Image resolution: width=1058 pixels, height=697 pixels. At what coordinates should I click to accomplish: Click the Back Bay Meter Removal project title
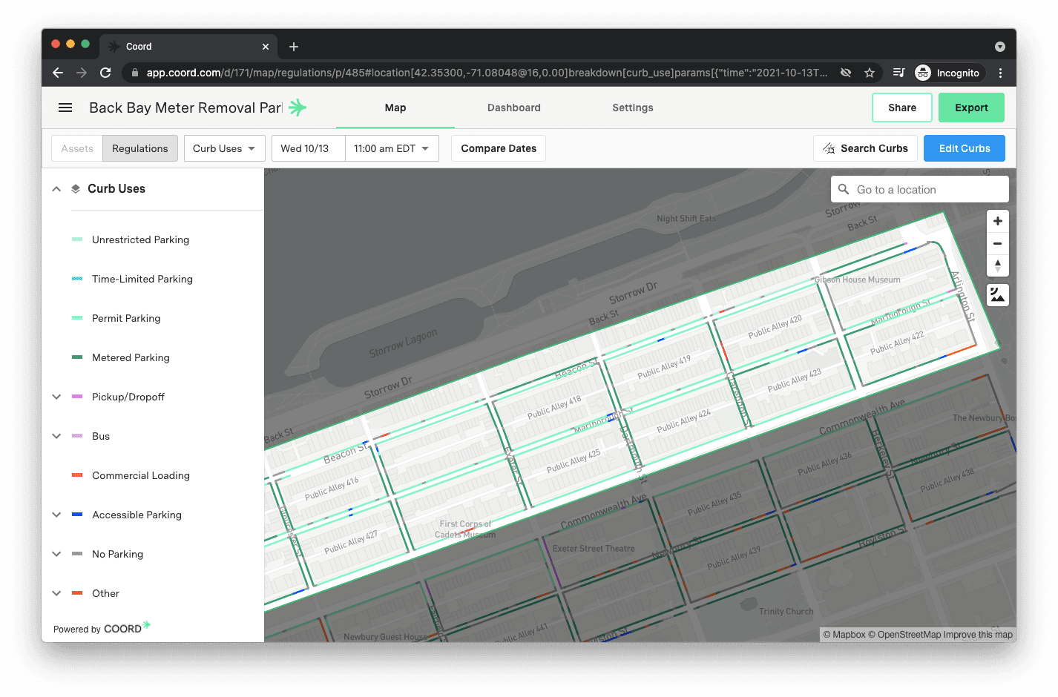coord(185,108)
